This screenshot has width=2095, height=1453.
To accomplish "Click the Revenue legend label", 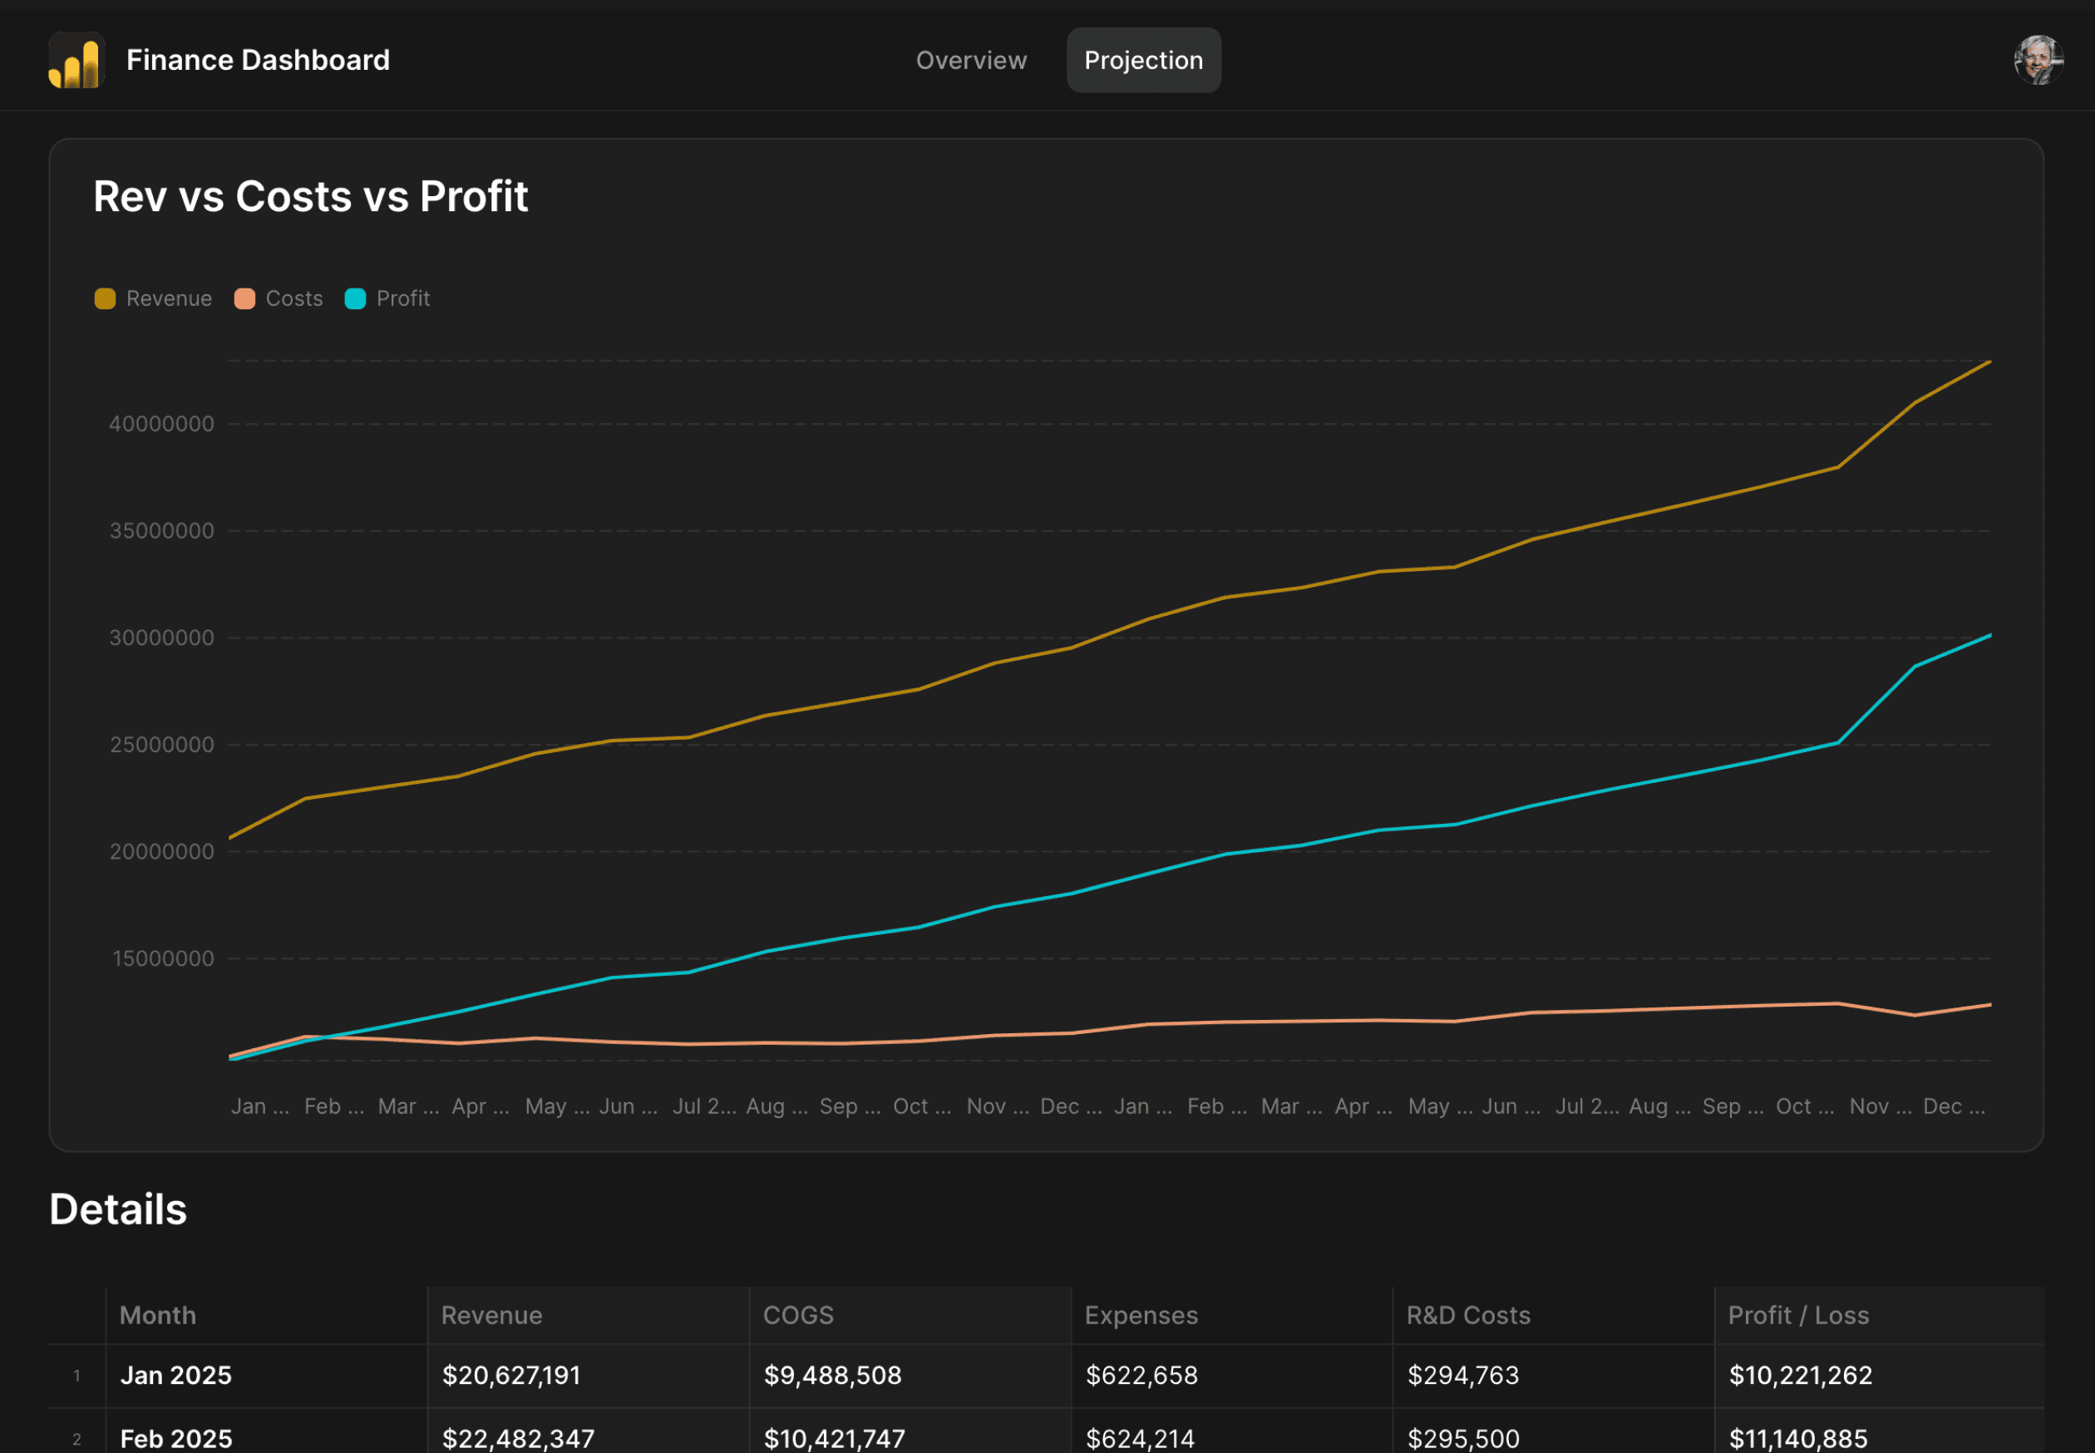I will click(x=169, y=298).
